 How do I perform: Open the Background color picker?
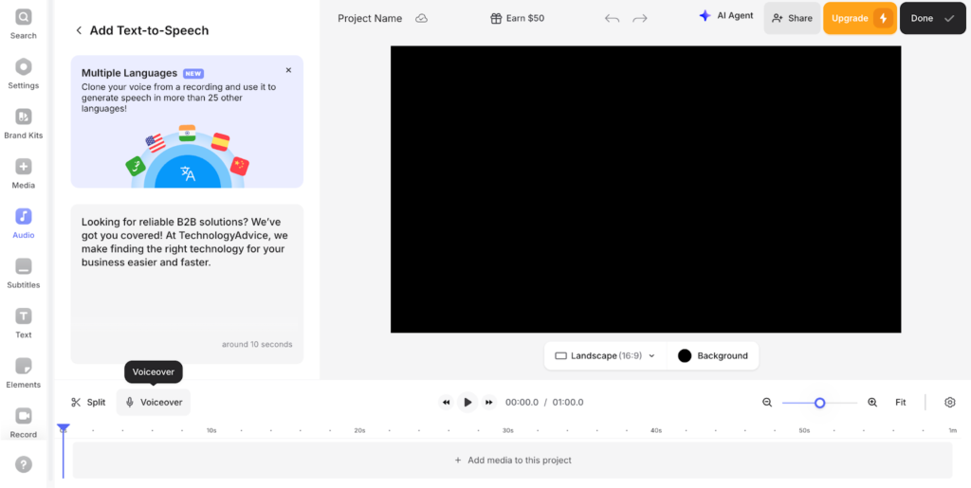[x=713, y=355]
